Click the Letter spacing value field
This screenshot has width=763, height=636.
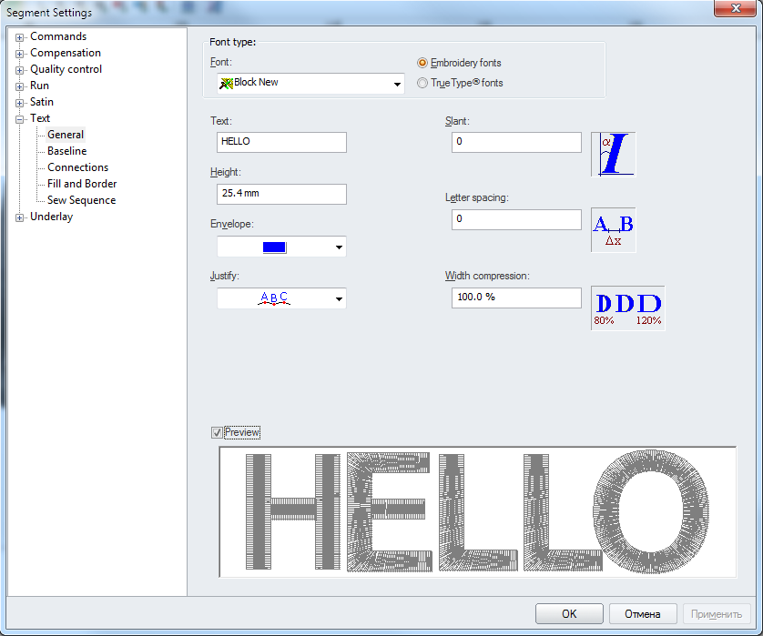click(x=516, y=219)
